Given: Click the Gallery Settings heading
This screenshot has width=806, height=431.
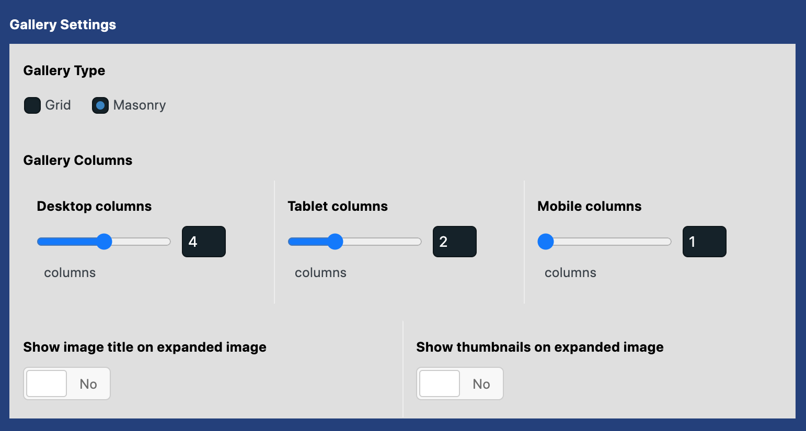Looking at the screenshot, I should [x=63, y=25].
